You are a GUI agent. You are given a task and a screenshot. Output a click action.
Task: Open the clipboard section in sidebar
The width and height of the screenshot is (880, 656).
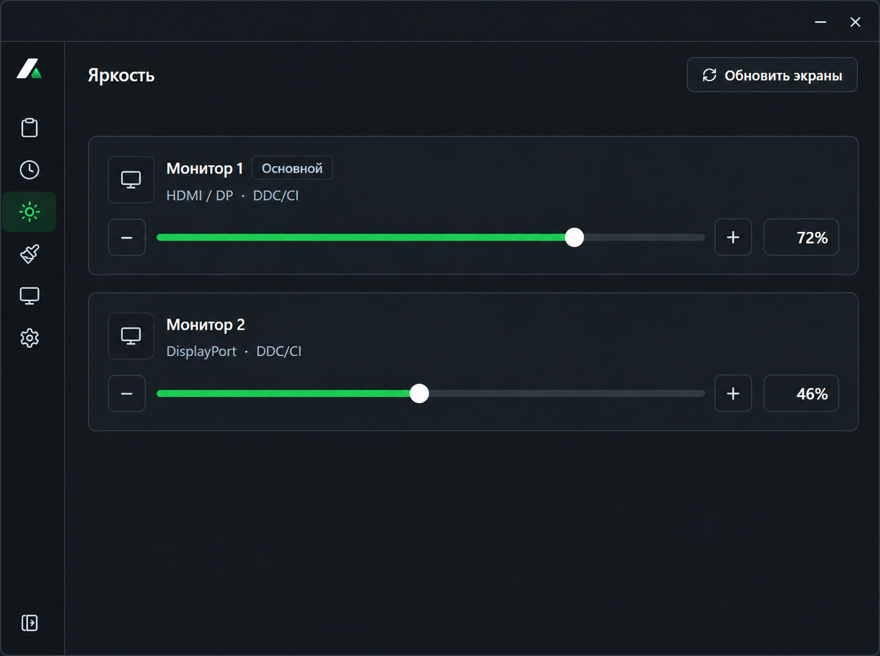[x=29, y=128]
